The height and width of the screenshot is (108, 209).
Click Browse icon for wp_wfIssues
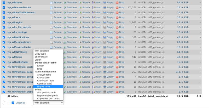pyautogui.click(x=51, y=3)
